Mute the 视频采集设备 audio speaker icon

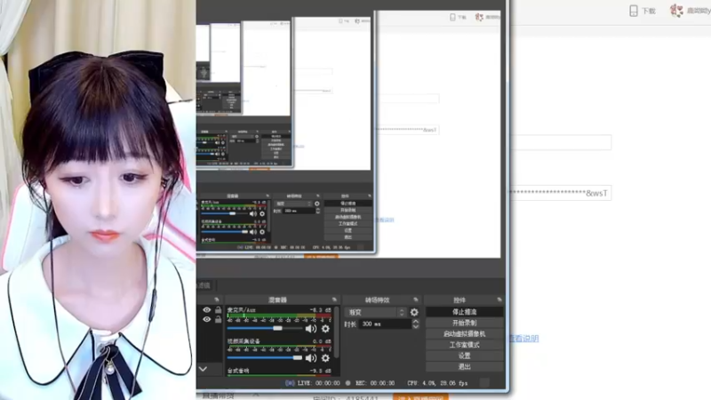(x=310, y=358)
